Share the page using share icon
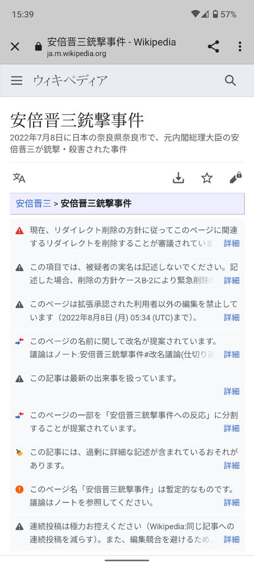Image resolution: width=254 pixels, height=565 pixels. [x=213, y=46]
